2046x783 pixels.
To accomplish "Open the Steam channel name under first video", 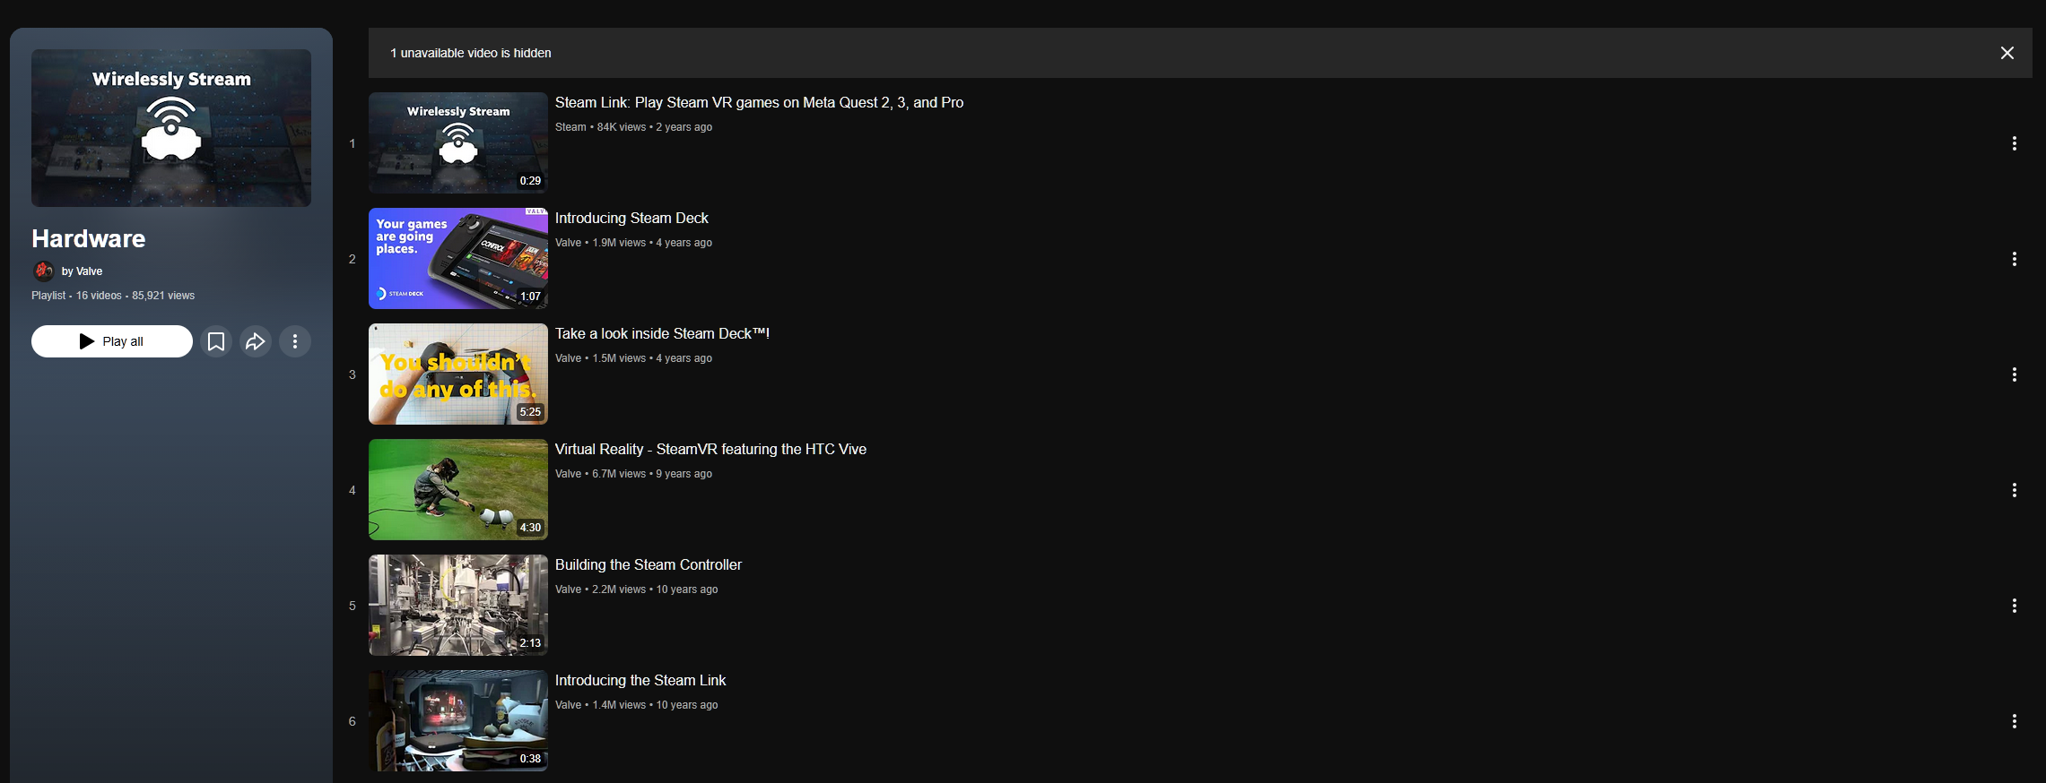I will point(570,127).
